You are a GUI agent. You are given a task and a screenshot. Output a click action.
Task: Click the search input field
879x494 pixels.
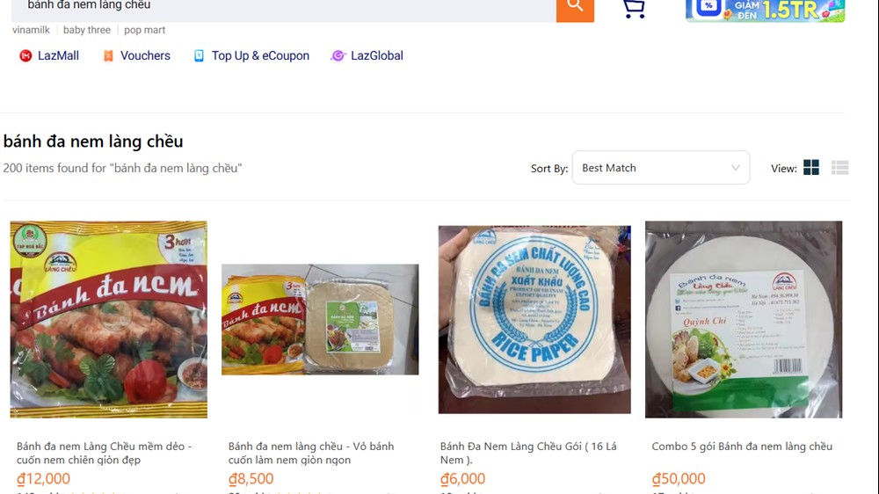(281, 6)
